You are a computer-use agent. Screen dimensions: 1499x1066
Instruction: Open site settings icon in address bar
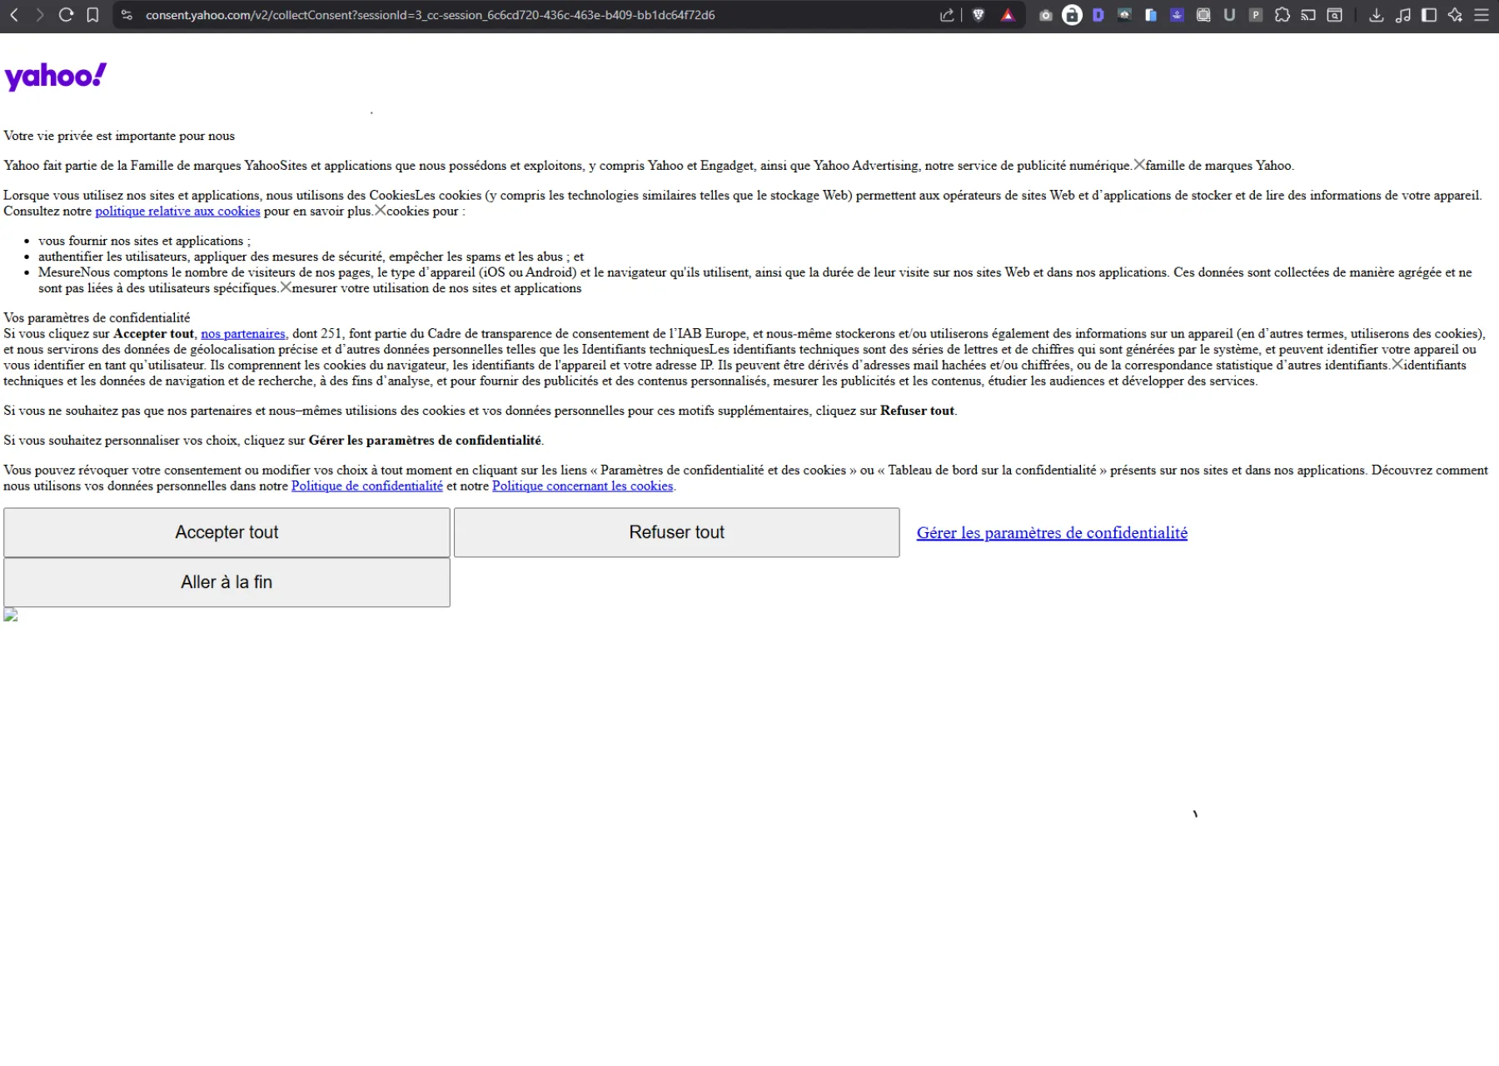click(127, 15)
